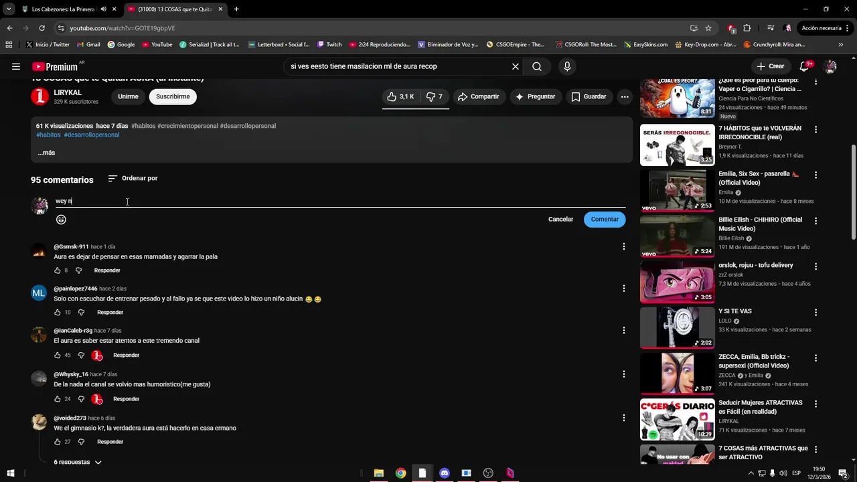Image resolution: width=857 pixels, height=482 pixels.
Task: Mute the Los Cabezones tab audio
Action: click(103, 9)
